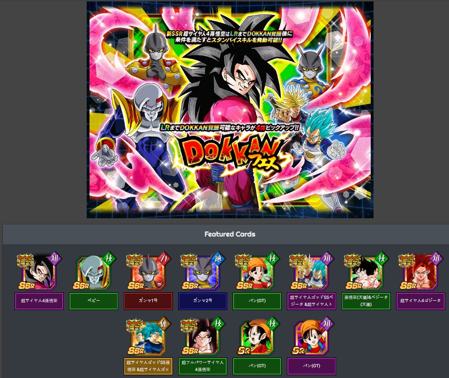The width and height of the screenshot is (449, 378).
Task: Click the purple パン(GT) label under SR card
Action: [311, 366]
